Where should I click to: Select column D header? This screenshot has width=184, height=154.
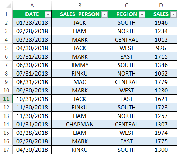click(x=161, y=6)
